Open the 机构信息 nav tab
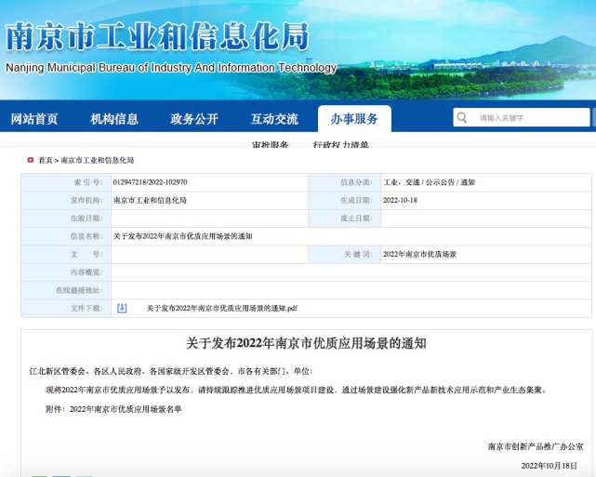Screen dimensions: 596x477 coord(114,119)
